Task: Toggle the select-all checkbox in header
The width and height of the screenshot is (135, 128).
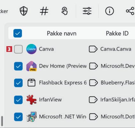Action: tap(18, 33)
